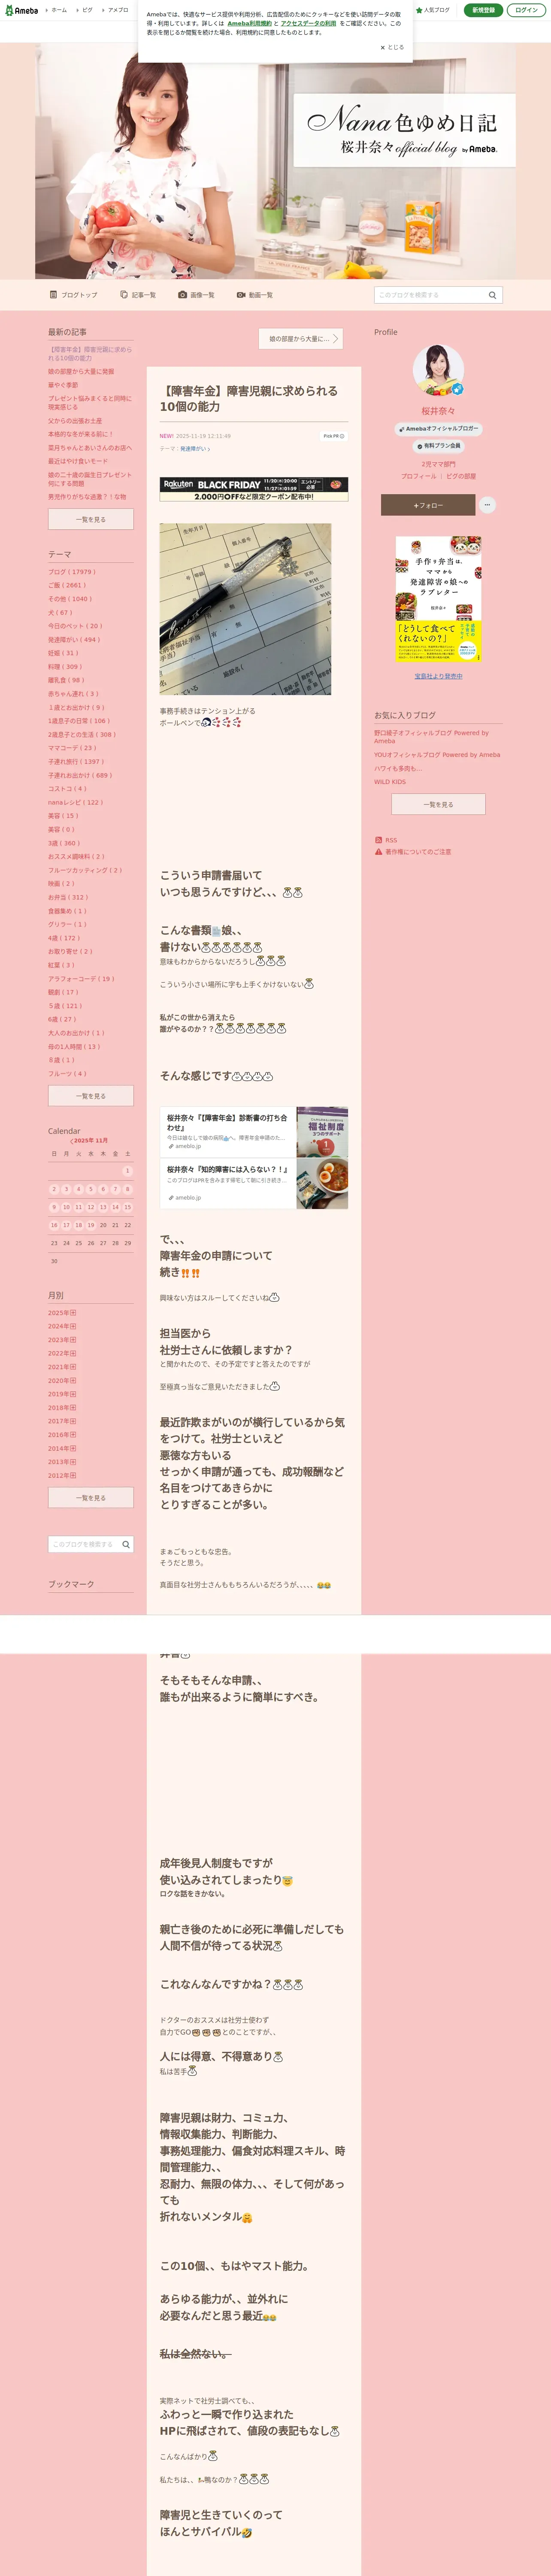This screenshot has height=2576, width=551.
Task: Open the 桜井奈々 profile name link
Action: (x=438, y=411)
